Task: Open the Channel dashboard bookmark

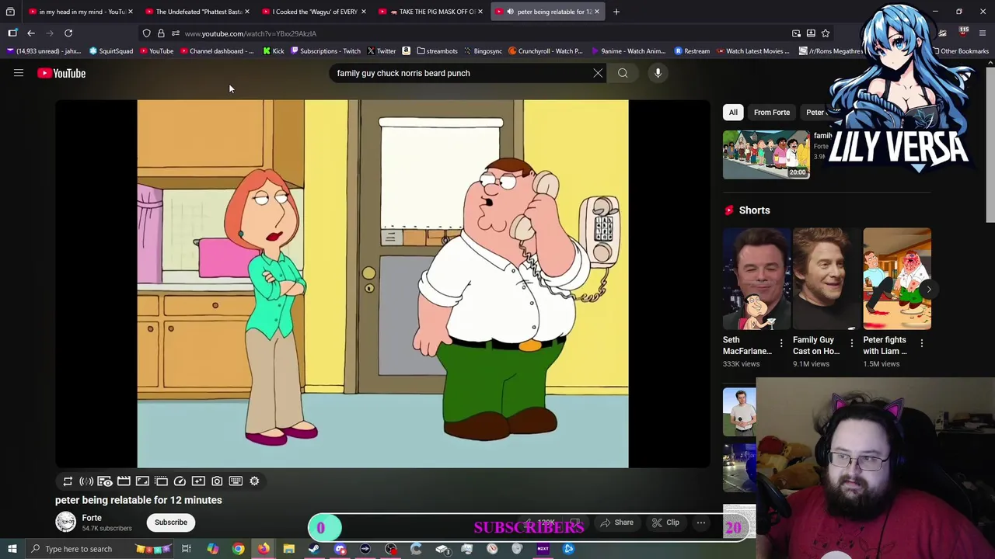Action: point(215,51)
